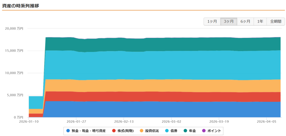The height and width of the screenshot is (136, 286).
Task: Display 全期間 of asset history
Action: (276, 21)
